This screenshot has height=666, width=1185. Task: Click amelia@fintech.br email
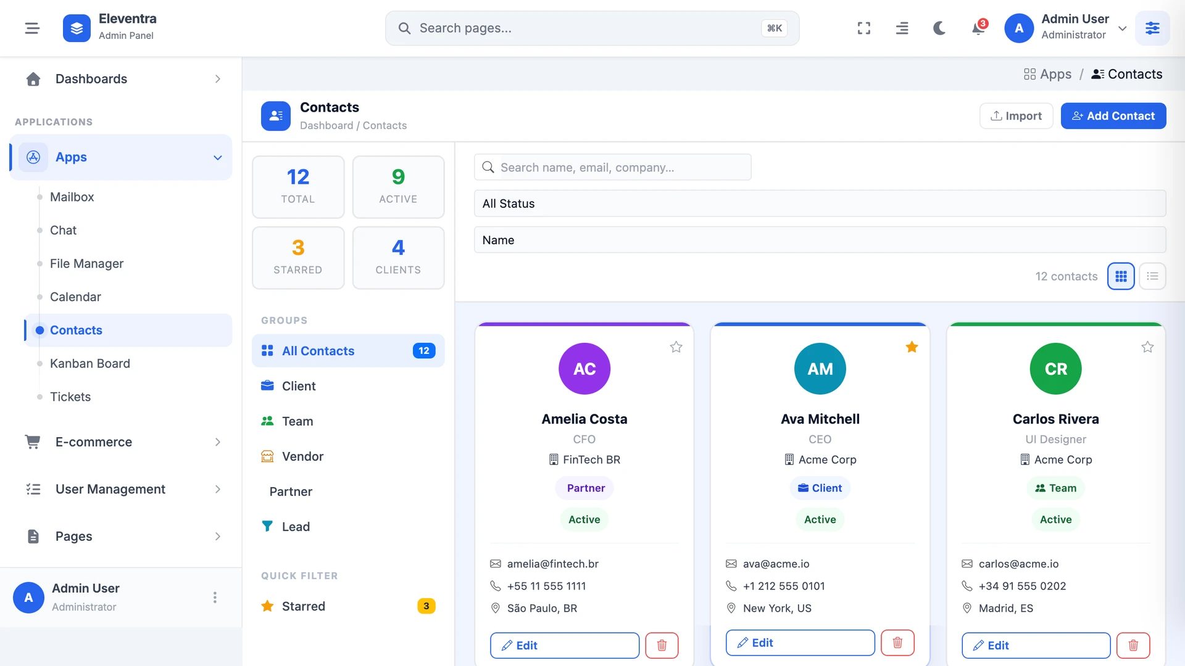point(553,564)
